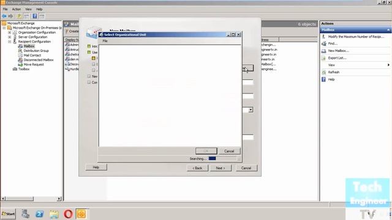The width and height of the screenshot is (392, 220).
Task: Select Microsoft Exchange On-Premises in the tree
Action: click(x=37, y=28)
